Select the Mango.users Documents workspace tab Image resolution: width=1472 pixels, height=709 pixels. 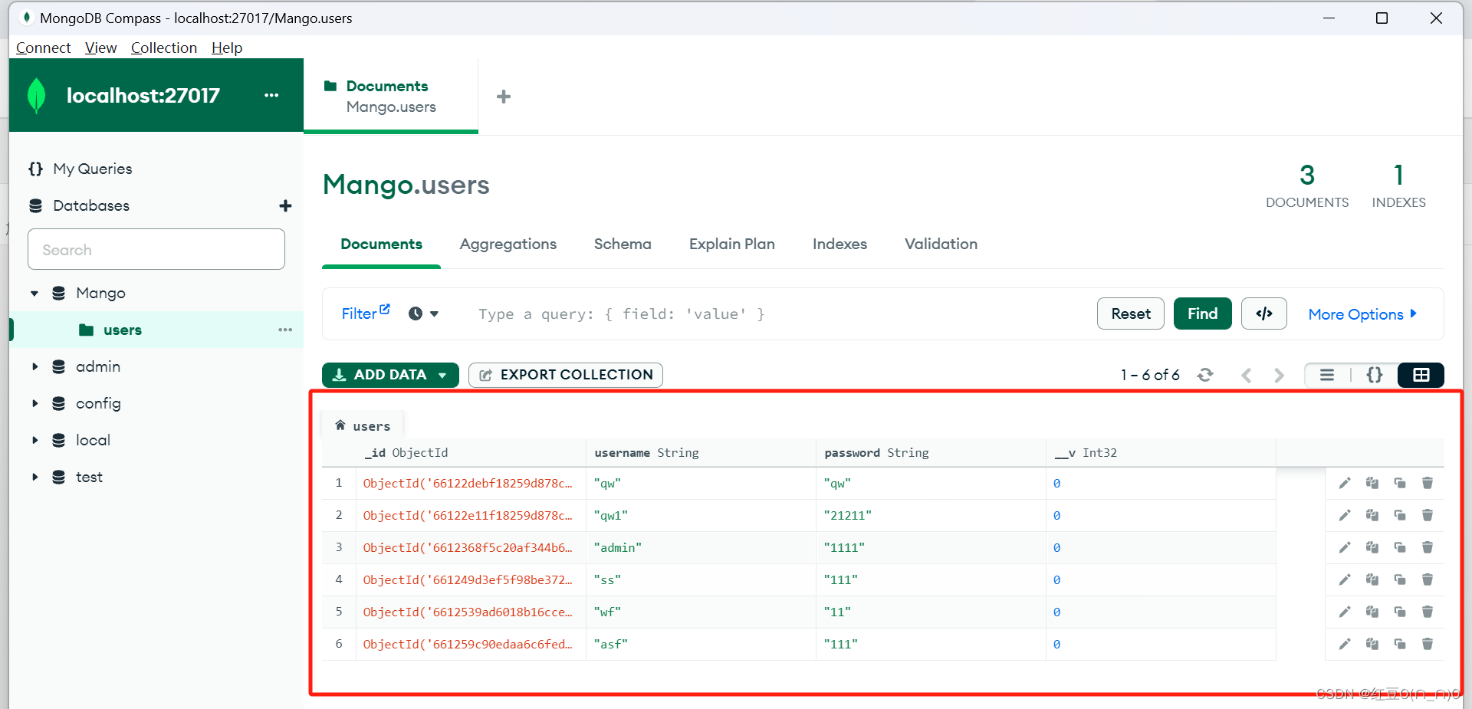click(391, 96)
